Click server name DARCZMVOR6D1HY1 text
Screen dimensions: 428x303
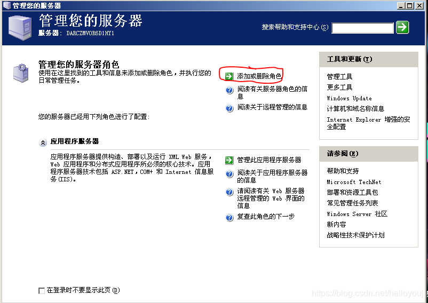(x=90, y=33)
